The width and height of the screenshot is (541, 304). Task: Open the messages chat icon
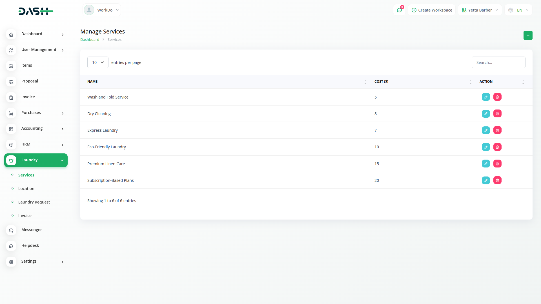399,10
